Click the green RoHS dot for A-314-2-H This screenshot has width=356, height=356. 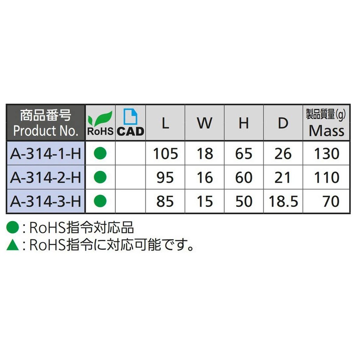click(100, 178)
